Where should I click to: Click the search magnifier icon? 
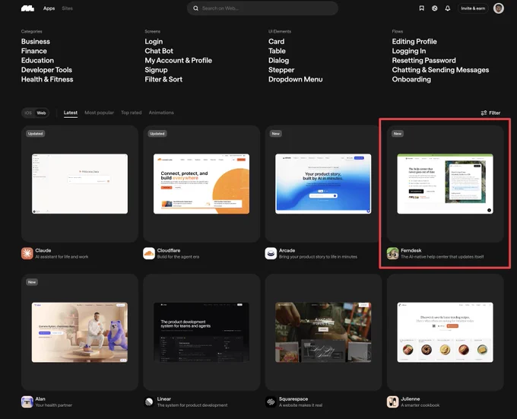[195, 8]
